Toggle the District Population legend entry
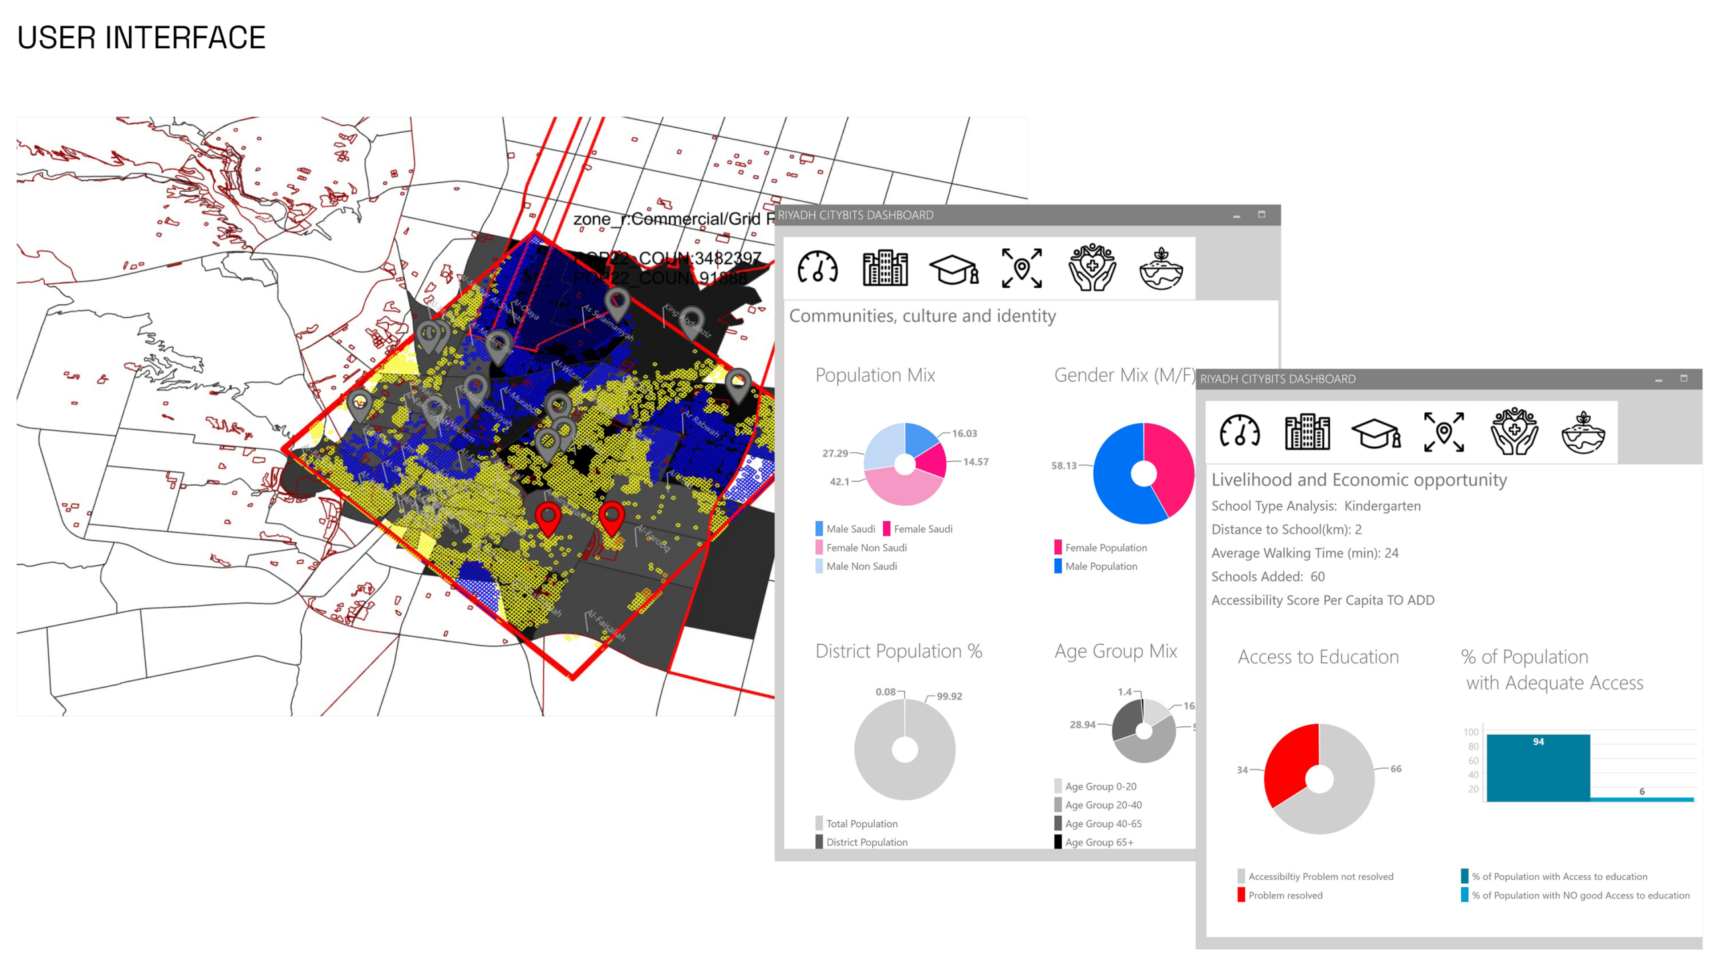This screenshot has height=966, width=1719. (x=862, y=842)
